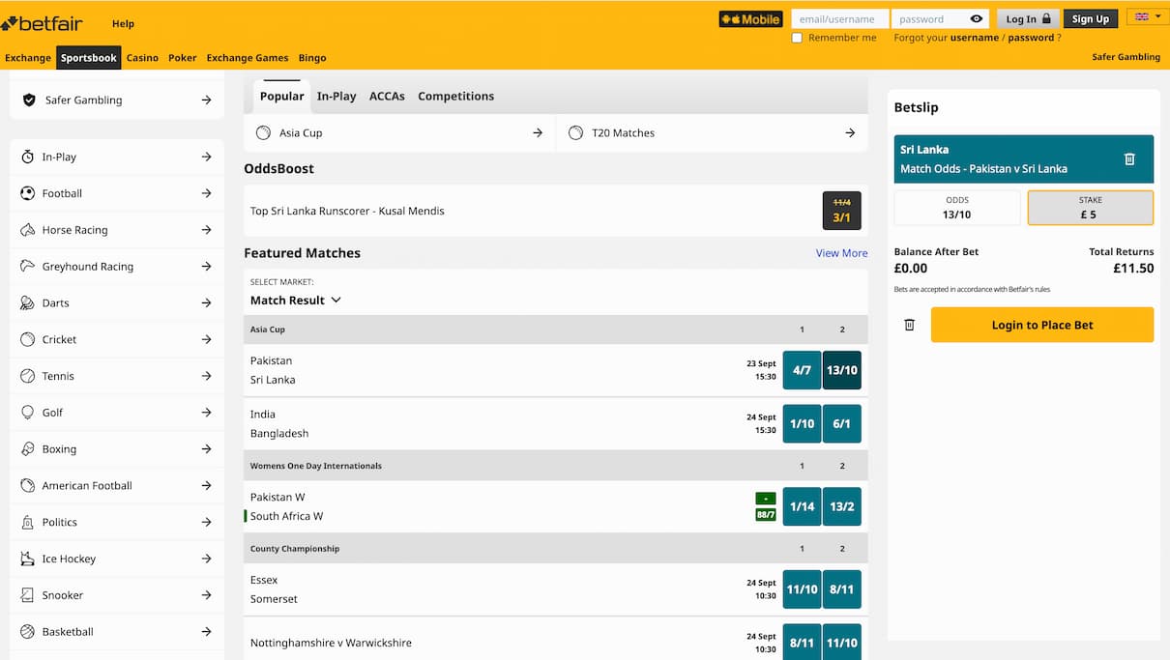Click the Sign Up button
Image resolution: width=1170 pixels, height=660 pixels.
(1091, 19)
